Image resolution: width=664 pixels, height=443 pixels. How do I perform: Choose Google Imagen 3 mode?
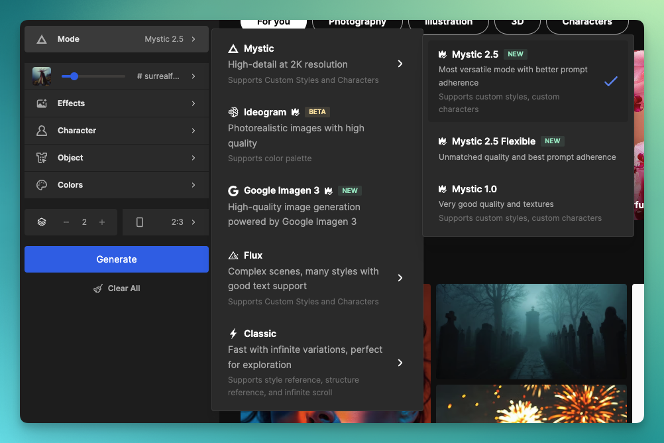[x=317, y=206]
